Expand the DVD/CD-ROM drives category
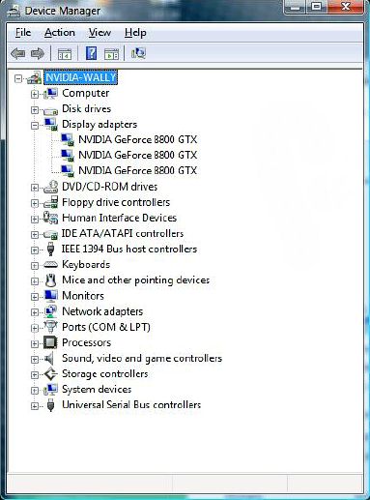This screenshot has height=500, width=370. tap(35, 188)
